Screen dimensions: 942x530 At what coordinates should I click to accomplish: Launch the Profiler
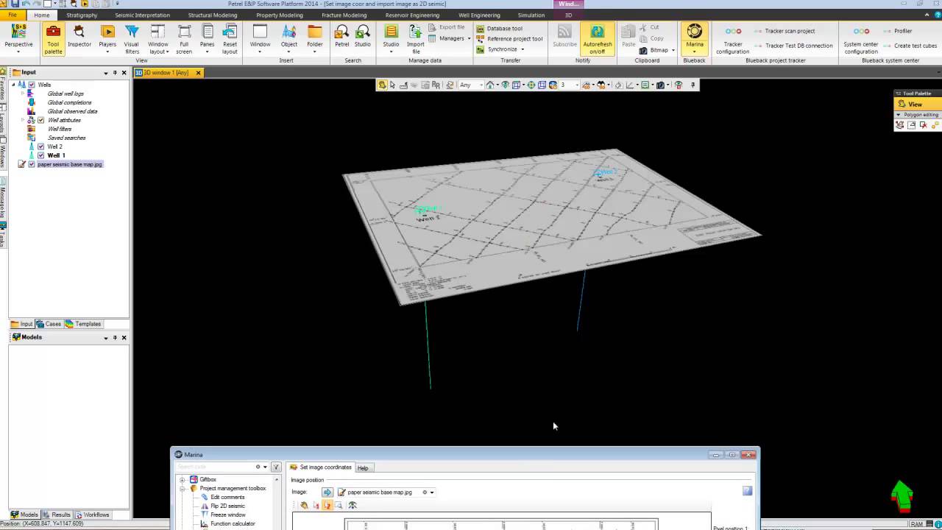898,31
